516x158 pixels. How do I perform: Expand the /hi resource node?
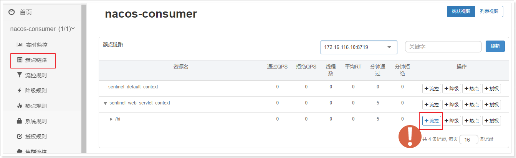[x=111, y=119]
